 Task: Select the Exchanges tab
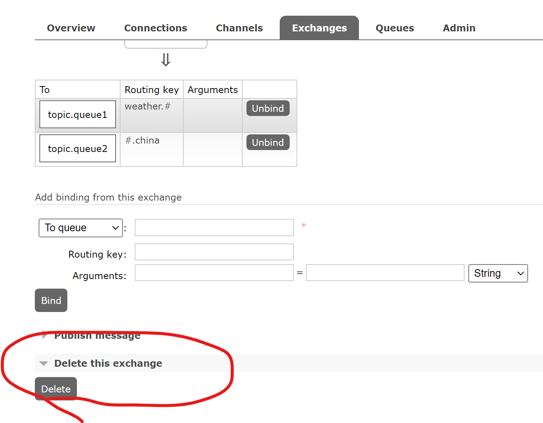click(319, 28)
